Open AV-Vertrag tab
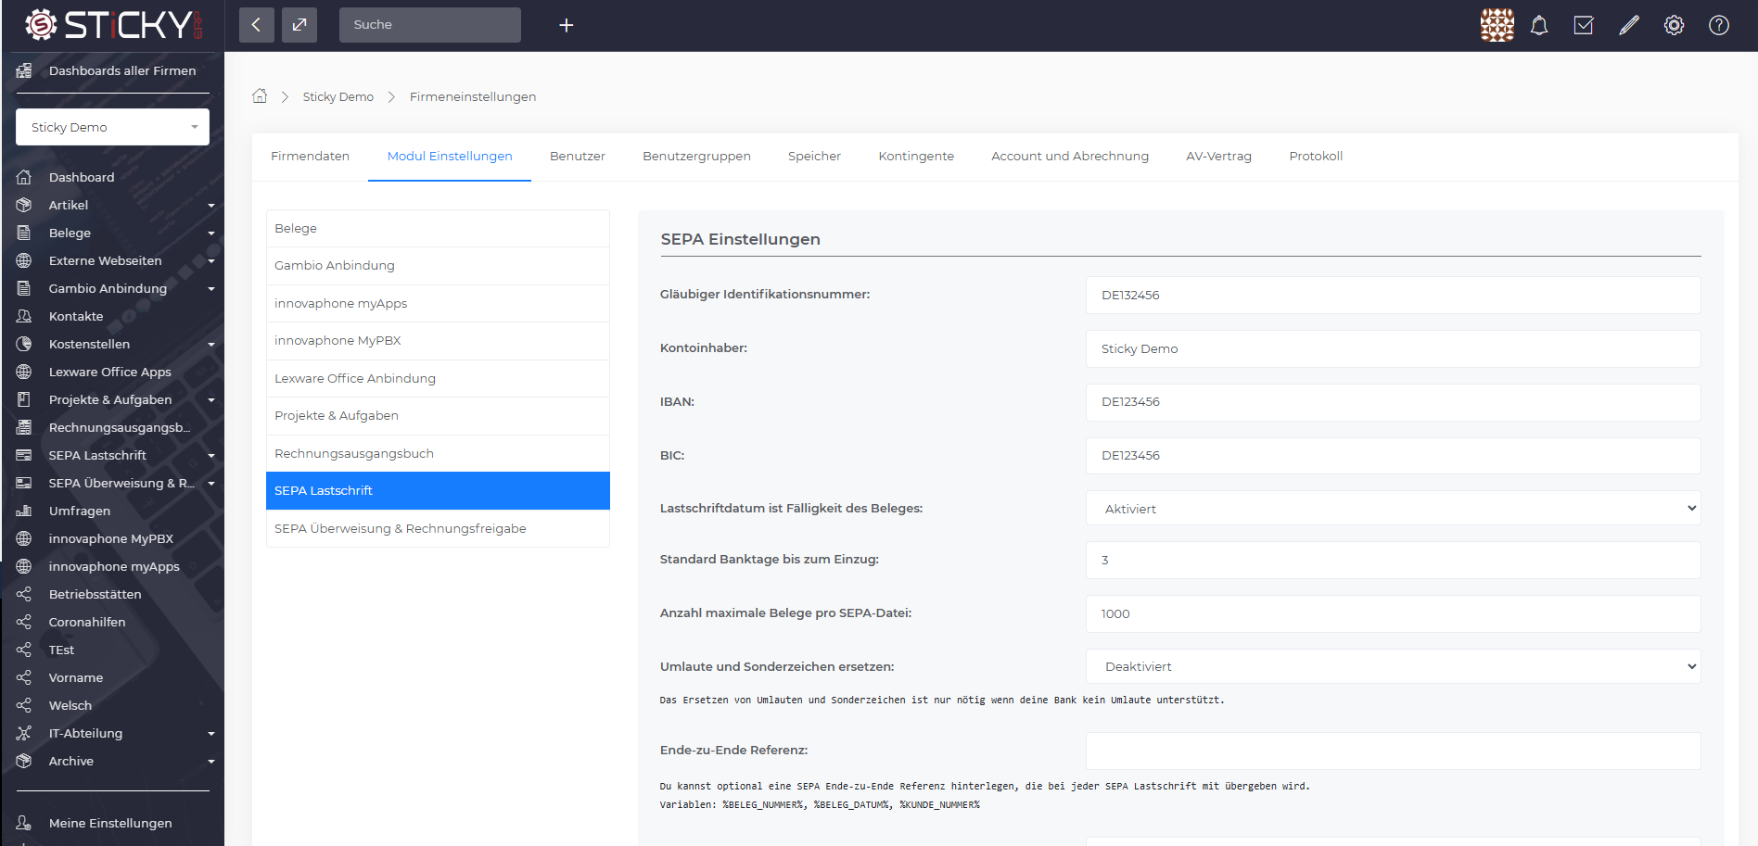1758x846 pixels. (1218, 156)
